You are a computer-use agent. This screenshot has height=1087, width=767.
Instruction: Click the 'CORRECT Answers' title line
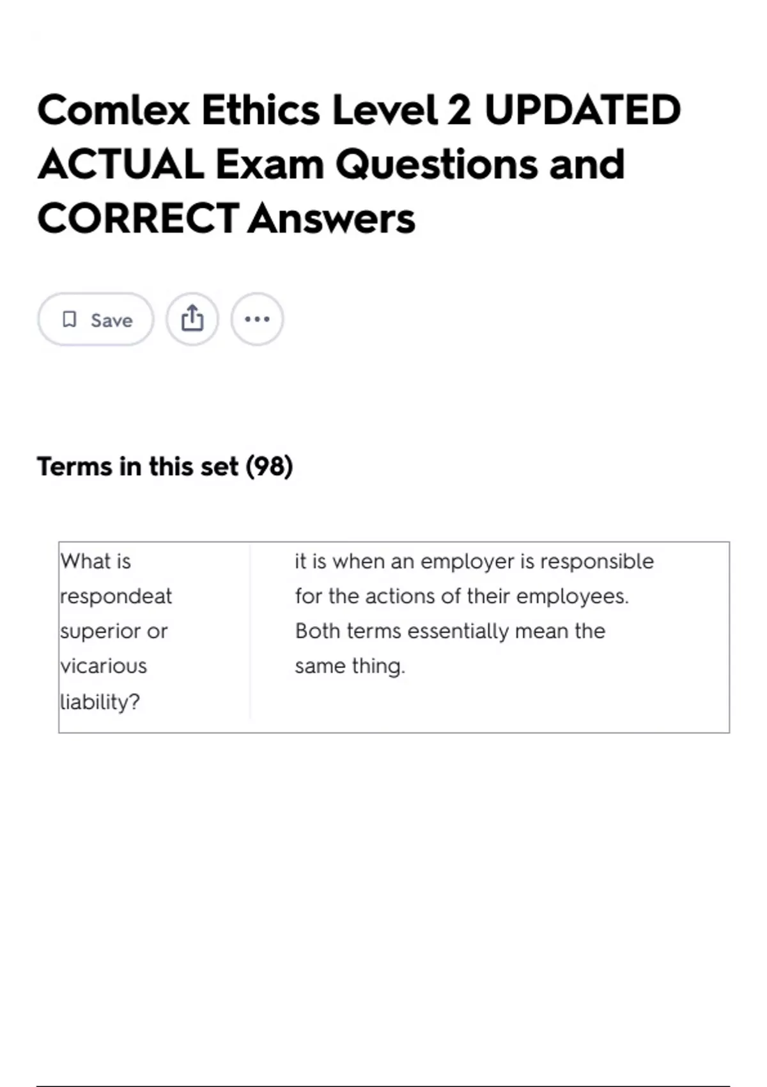point(226,219)
